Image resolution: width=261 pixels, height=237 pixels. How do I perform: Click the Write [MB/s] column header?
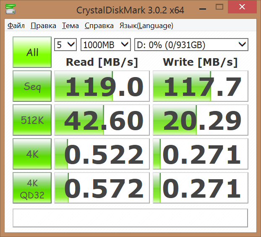coord(200,62)
